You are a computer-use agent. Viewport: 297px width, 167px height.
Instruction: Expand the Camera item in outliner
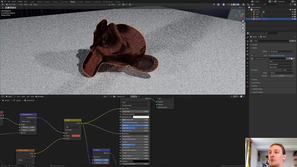click(x=252, y=12)
